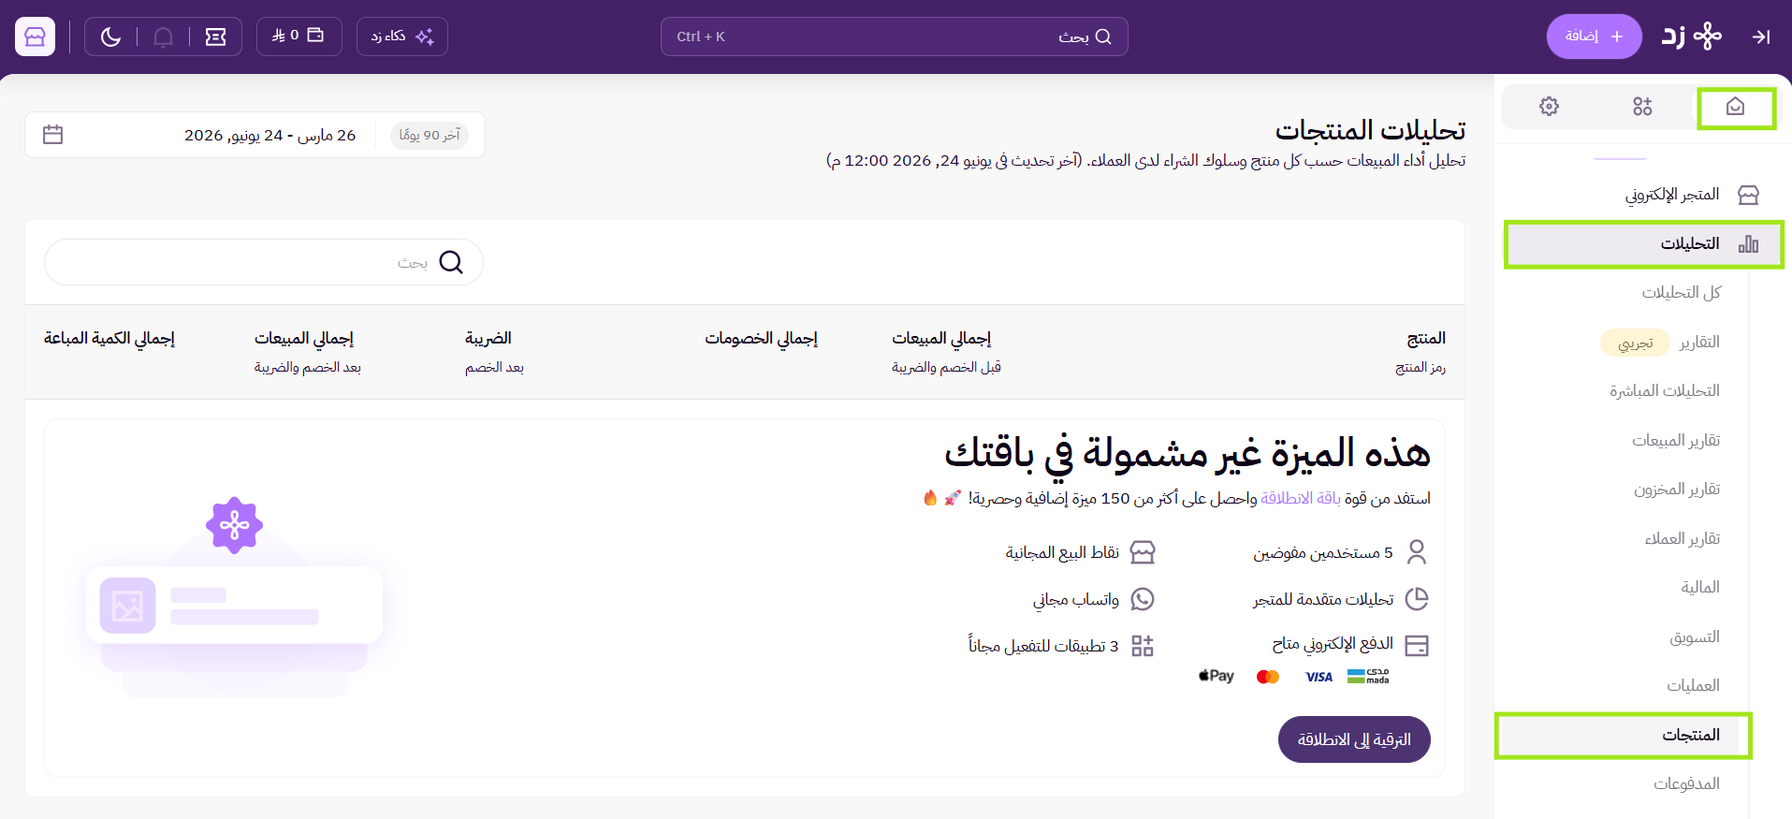Screen dimensions: 1792x819
Task: Click the Mastercard payment logo
Action: click(1268, 677)
